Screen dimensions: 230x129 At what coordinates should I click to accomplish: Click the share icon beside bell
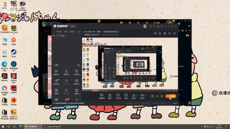coord(174,33)
